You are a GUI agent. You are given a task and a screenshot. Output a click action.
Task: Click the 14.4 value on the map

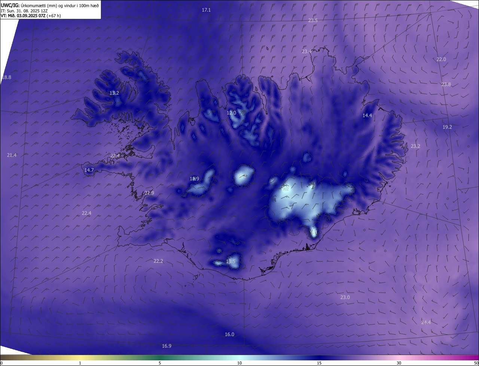tap(367, 116)
